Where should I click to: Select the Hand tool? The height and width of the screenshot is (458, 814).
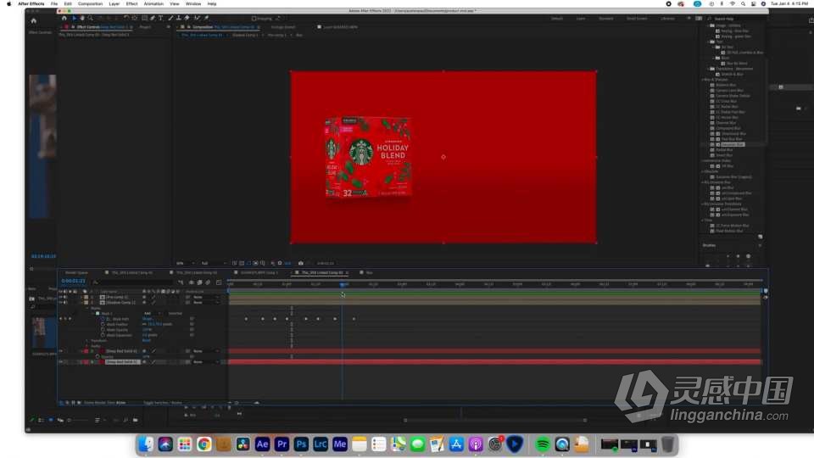[82, 18]
